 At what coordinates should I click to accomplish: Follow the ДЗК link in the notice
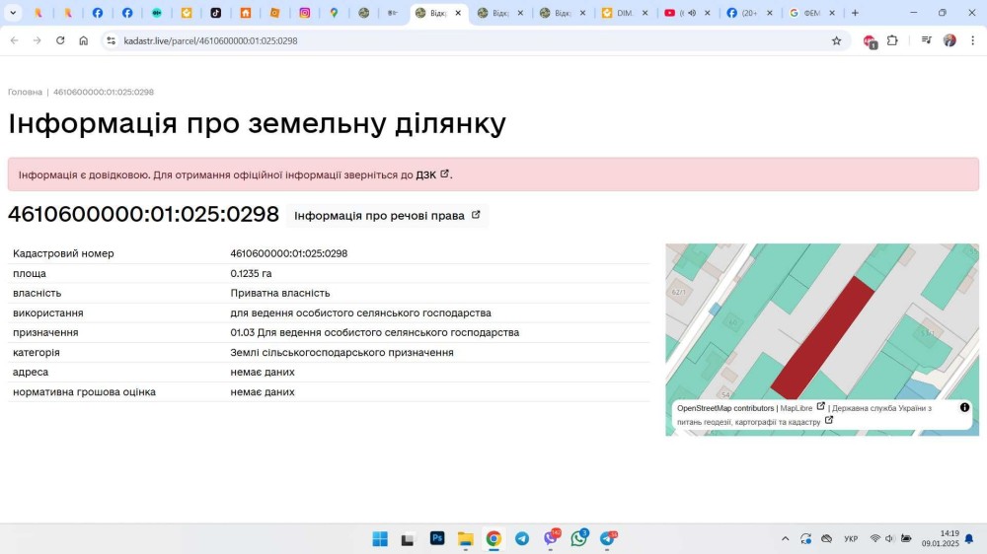tap(426, 174)
